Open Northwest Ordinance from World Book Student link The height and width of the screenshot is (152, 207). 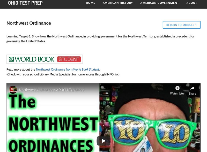pyautogui.click(x=68, y=69)
